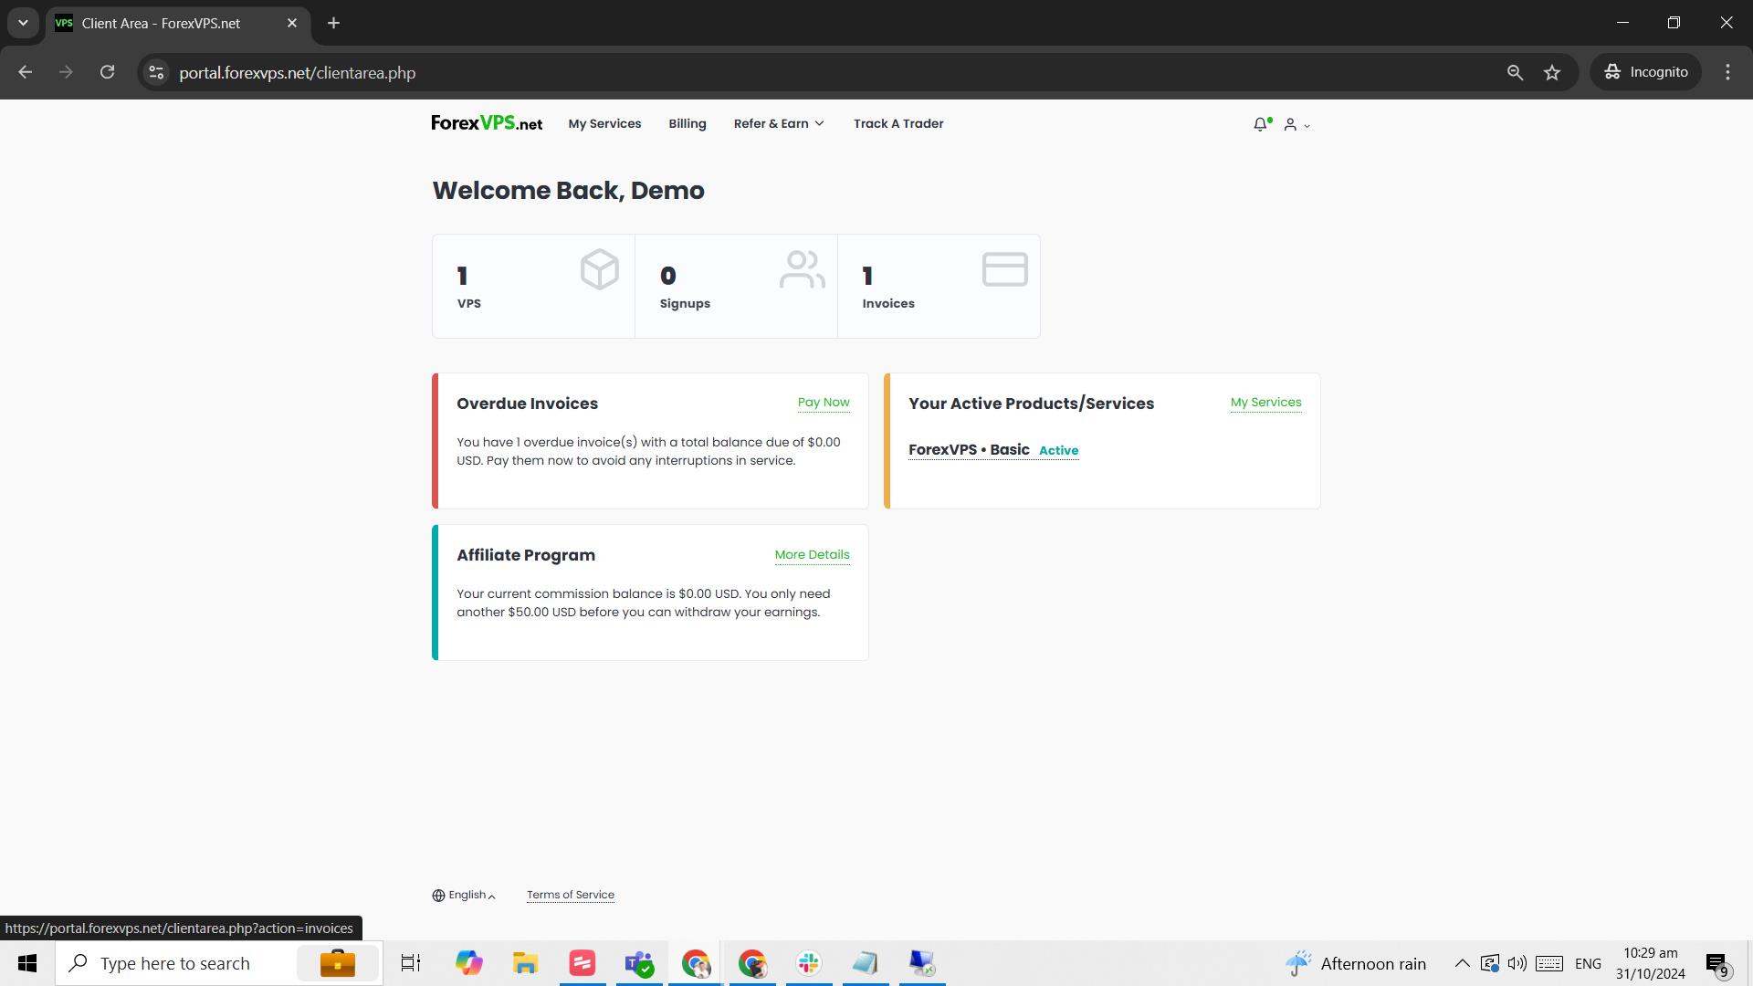The height and width of the screenshot is (986, 1753).
Task: Open Task View on taskbar
Action: coord(411,963)
